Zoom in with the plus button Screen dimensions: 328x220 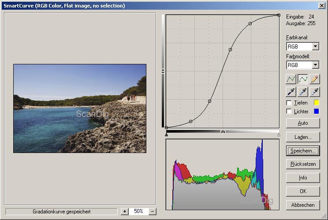125,212
